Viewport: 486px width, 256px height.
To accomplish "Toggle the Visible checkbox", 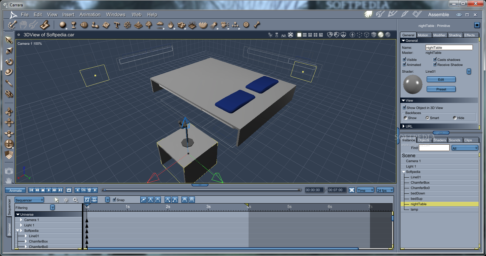I will click(405, 60).
